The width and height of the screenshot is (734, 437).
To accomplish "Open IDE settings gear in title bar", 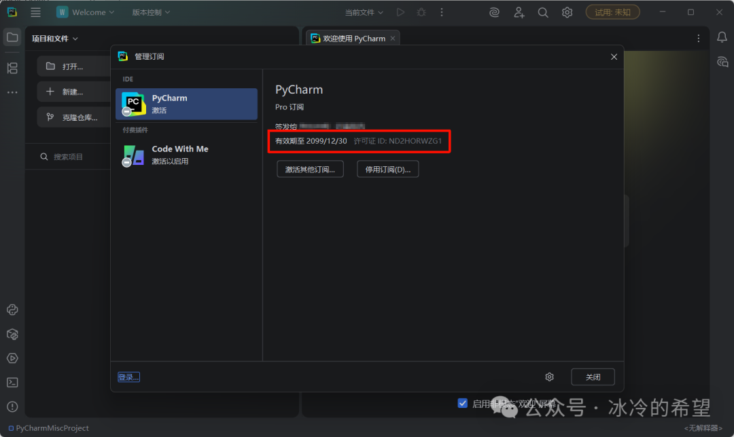I will [x=567, y=13].
